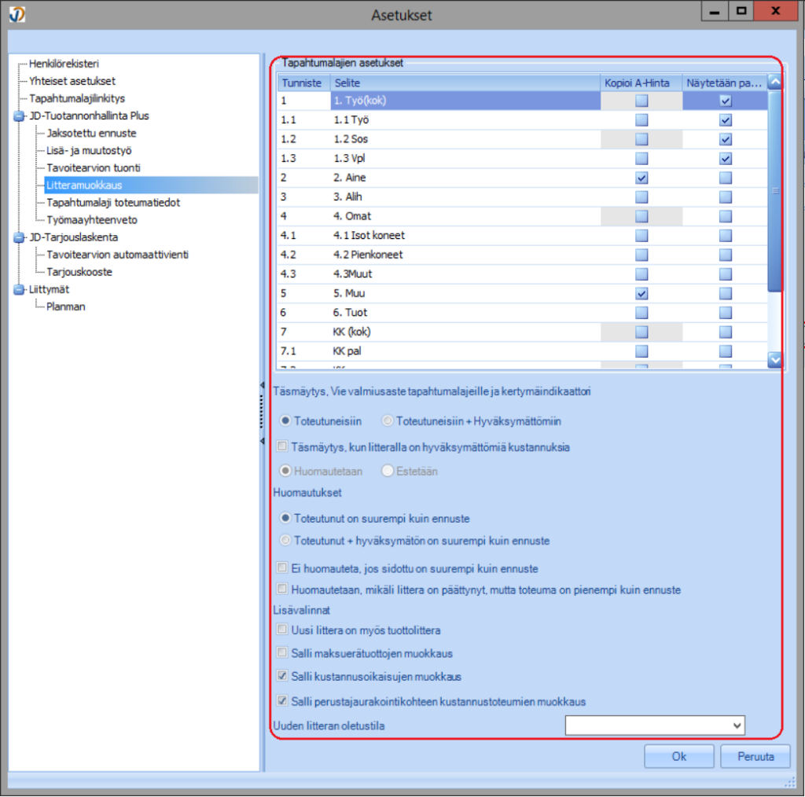Viewport: 805px width, 797px height.
Task: Uncheck Kopioi A-Hinta for 2. Aine
Action: [642, 178]
